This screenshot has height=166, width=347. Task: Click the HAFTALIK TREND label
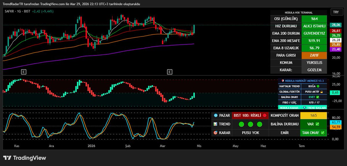click(x=289, y=86)
